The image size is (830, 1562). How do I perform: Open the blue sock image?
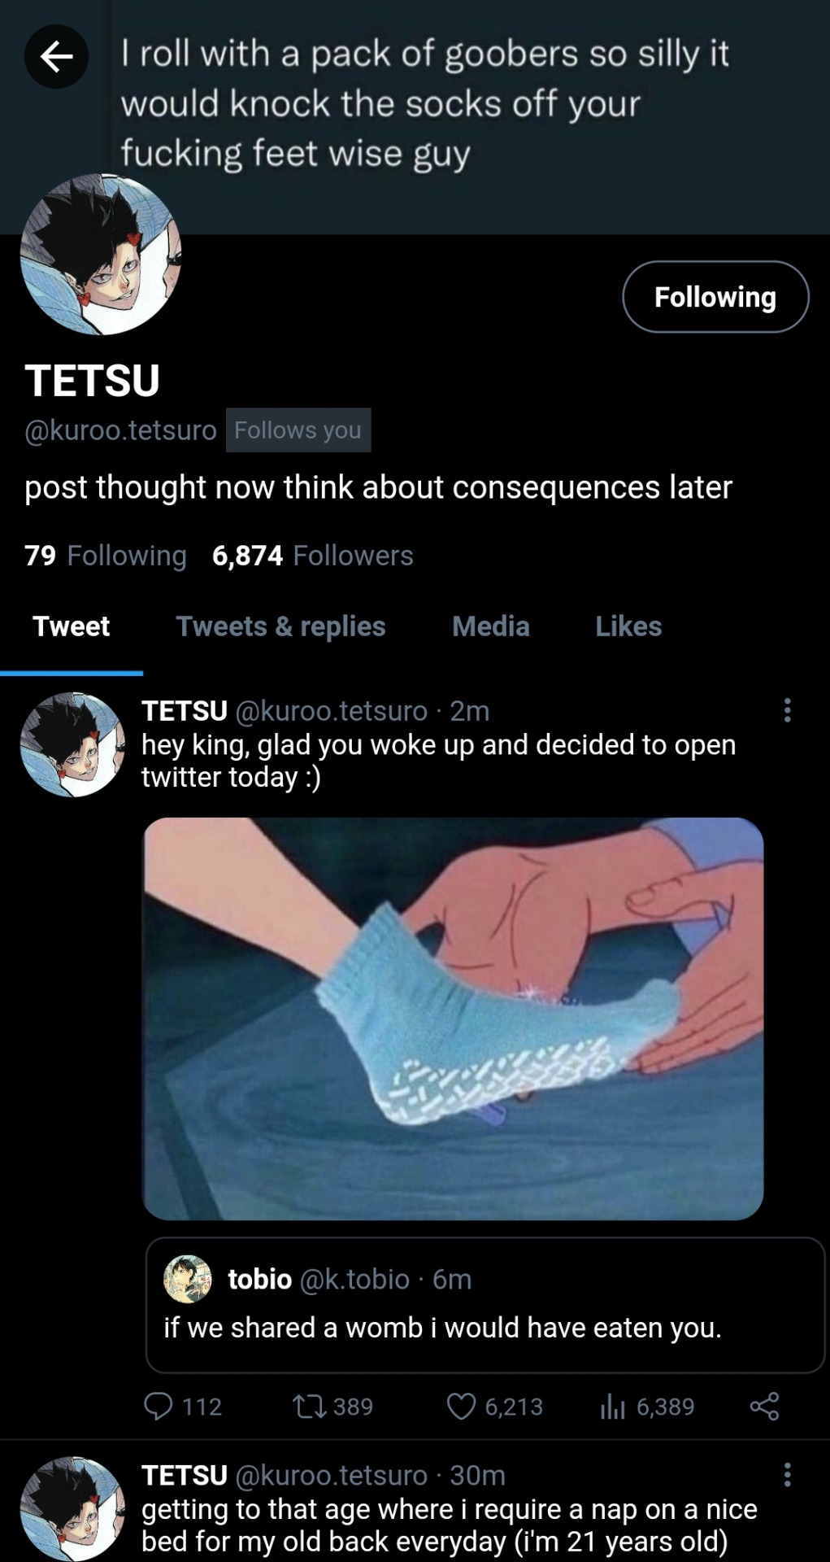(x=453, y=1019)
